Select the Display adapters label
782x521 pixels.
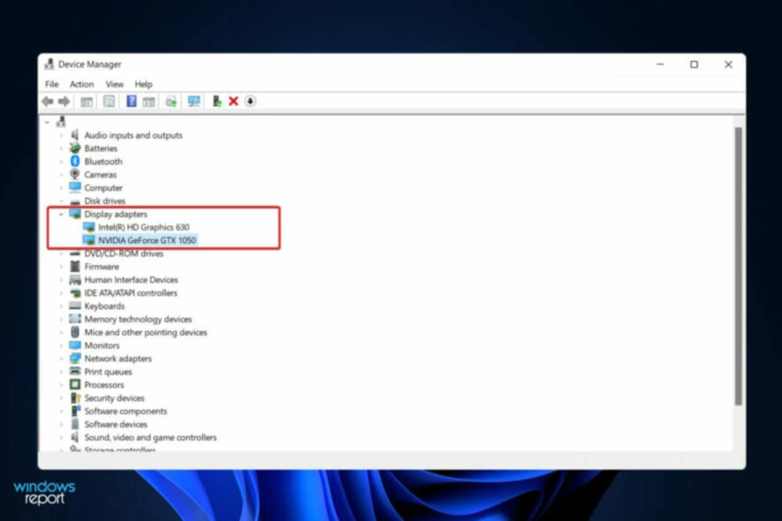(116, 214)
